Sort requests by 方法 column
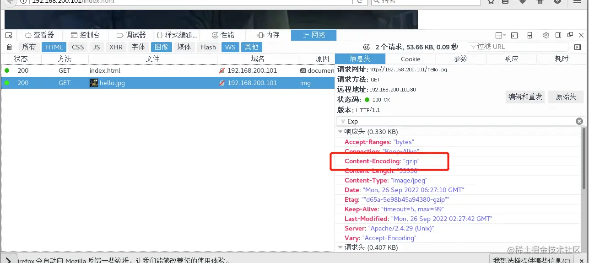Screen dimensions: 589x263 pyautogui.click(x=65, y=59)
